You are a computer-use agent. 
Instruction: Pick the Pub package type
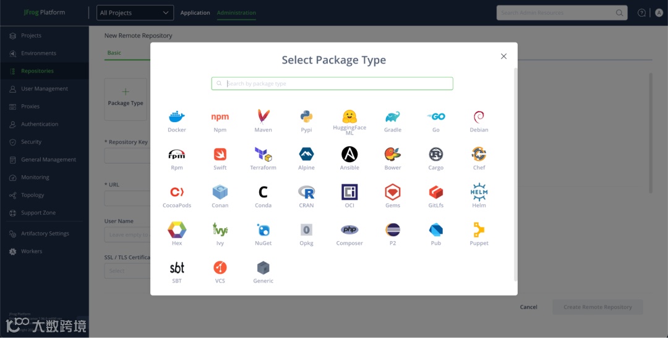pos(436,235)
